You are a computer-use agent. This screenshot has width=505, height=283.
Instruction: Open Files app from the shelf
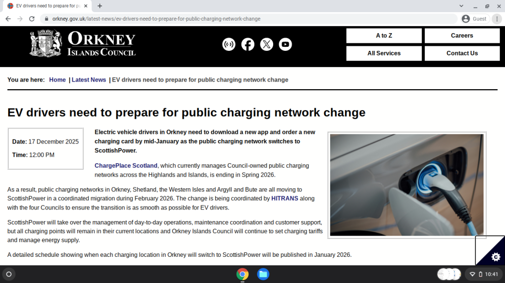click(x=263, y=274)
